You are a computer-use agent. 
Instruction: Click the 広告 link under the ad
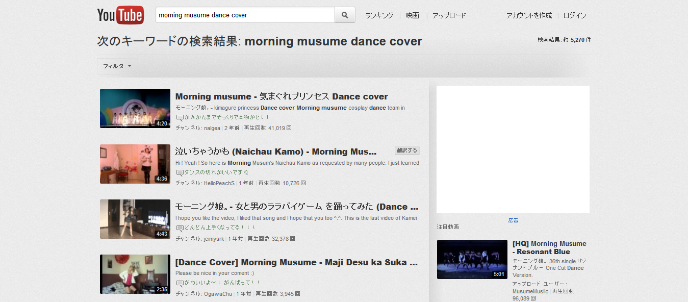(x=513, y=220)
